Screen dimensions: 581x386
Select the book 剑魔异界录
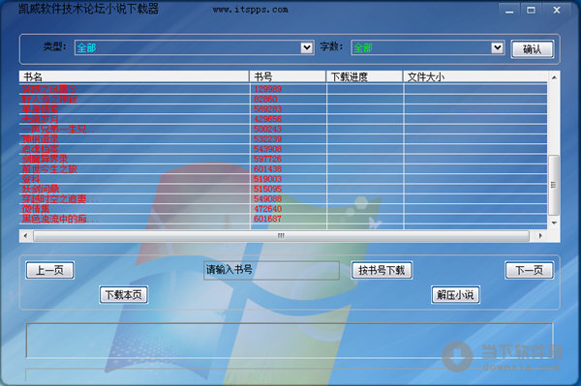click(x=45, y=159)
